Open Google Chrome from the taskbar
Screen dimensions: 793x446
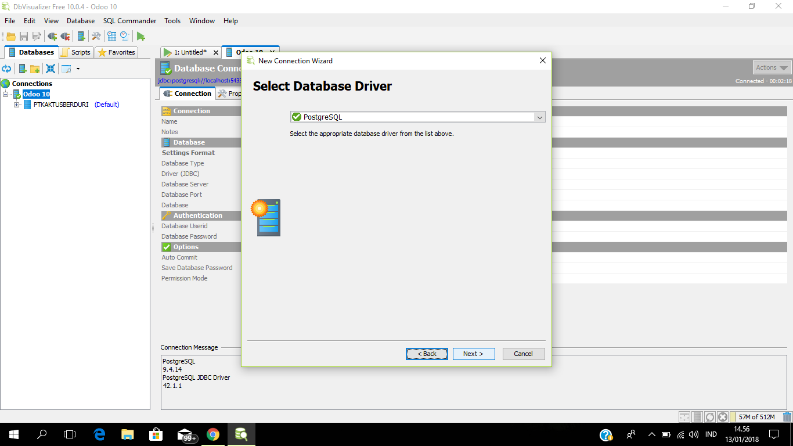click(x=213, y=434)
